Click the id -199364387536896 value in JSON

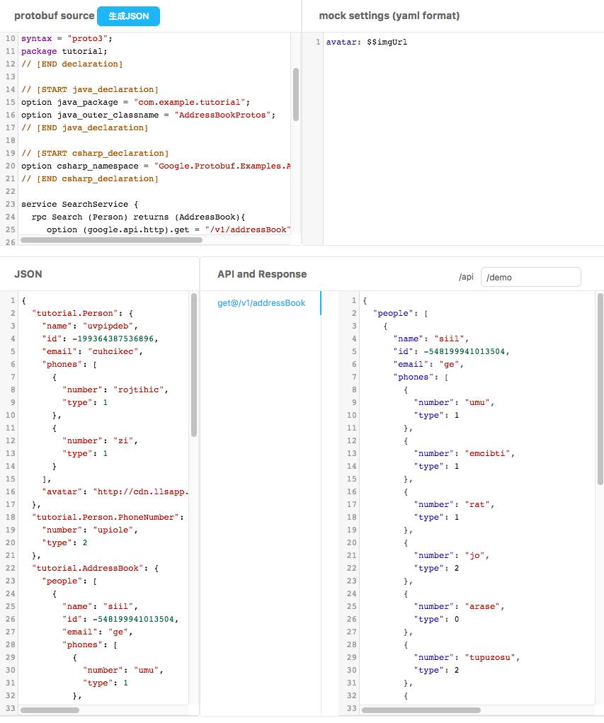[x=113, y=338]
